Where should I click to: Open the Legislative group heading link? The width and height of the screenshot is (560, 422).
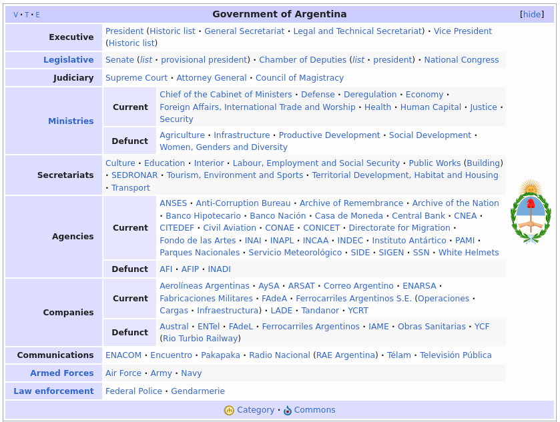pyautogui.click(x=69, y=59)
